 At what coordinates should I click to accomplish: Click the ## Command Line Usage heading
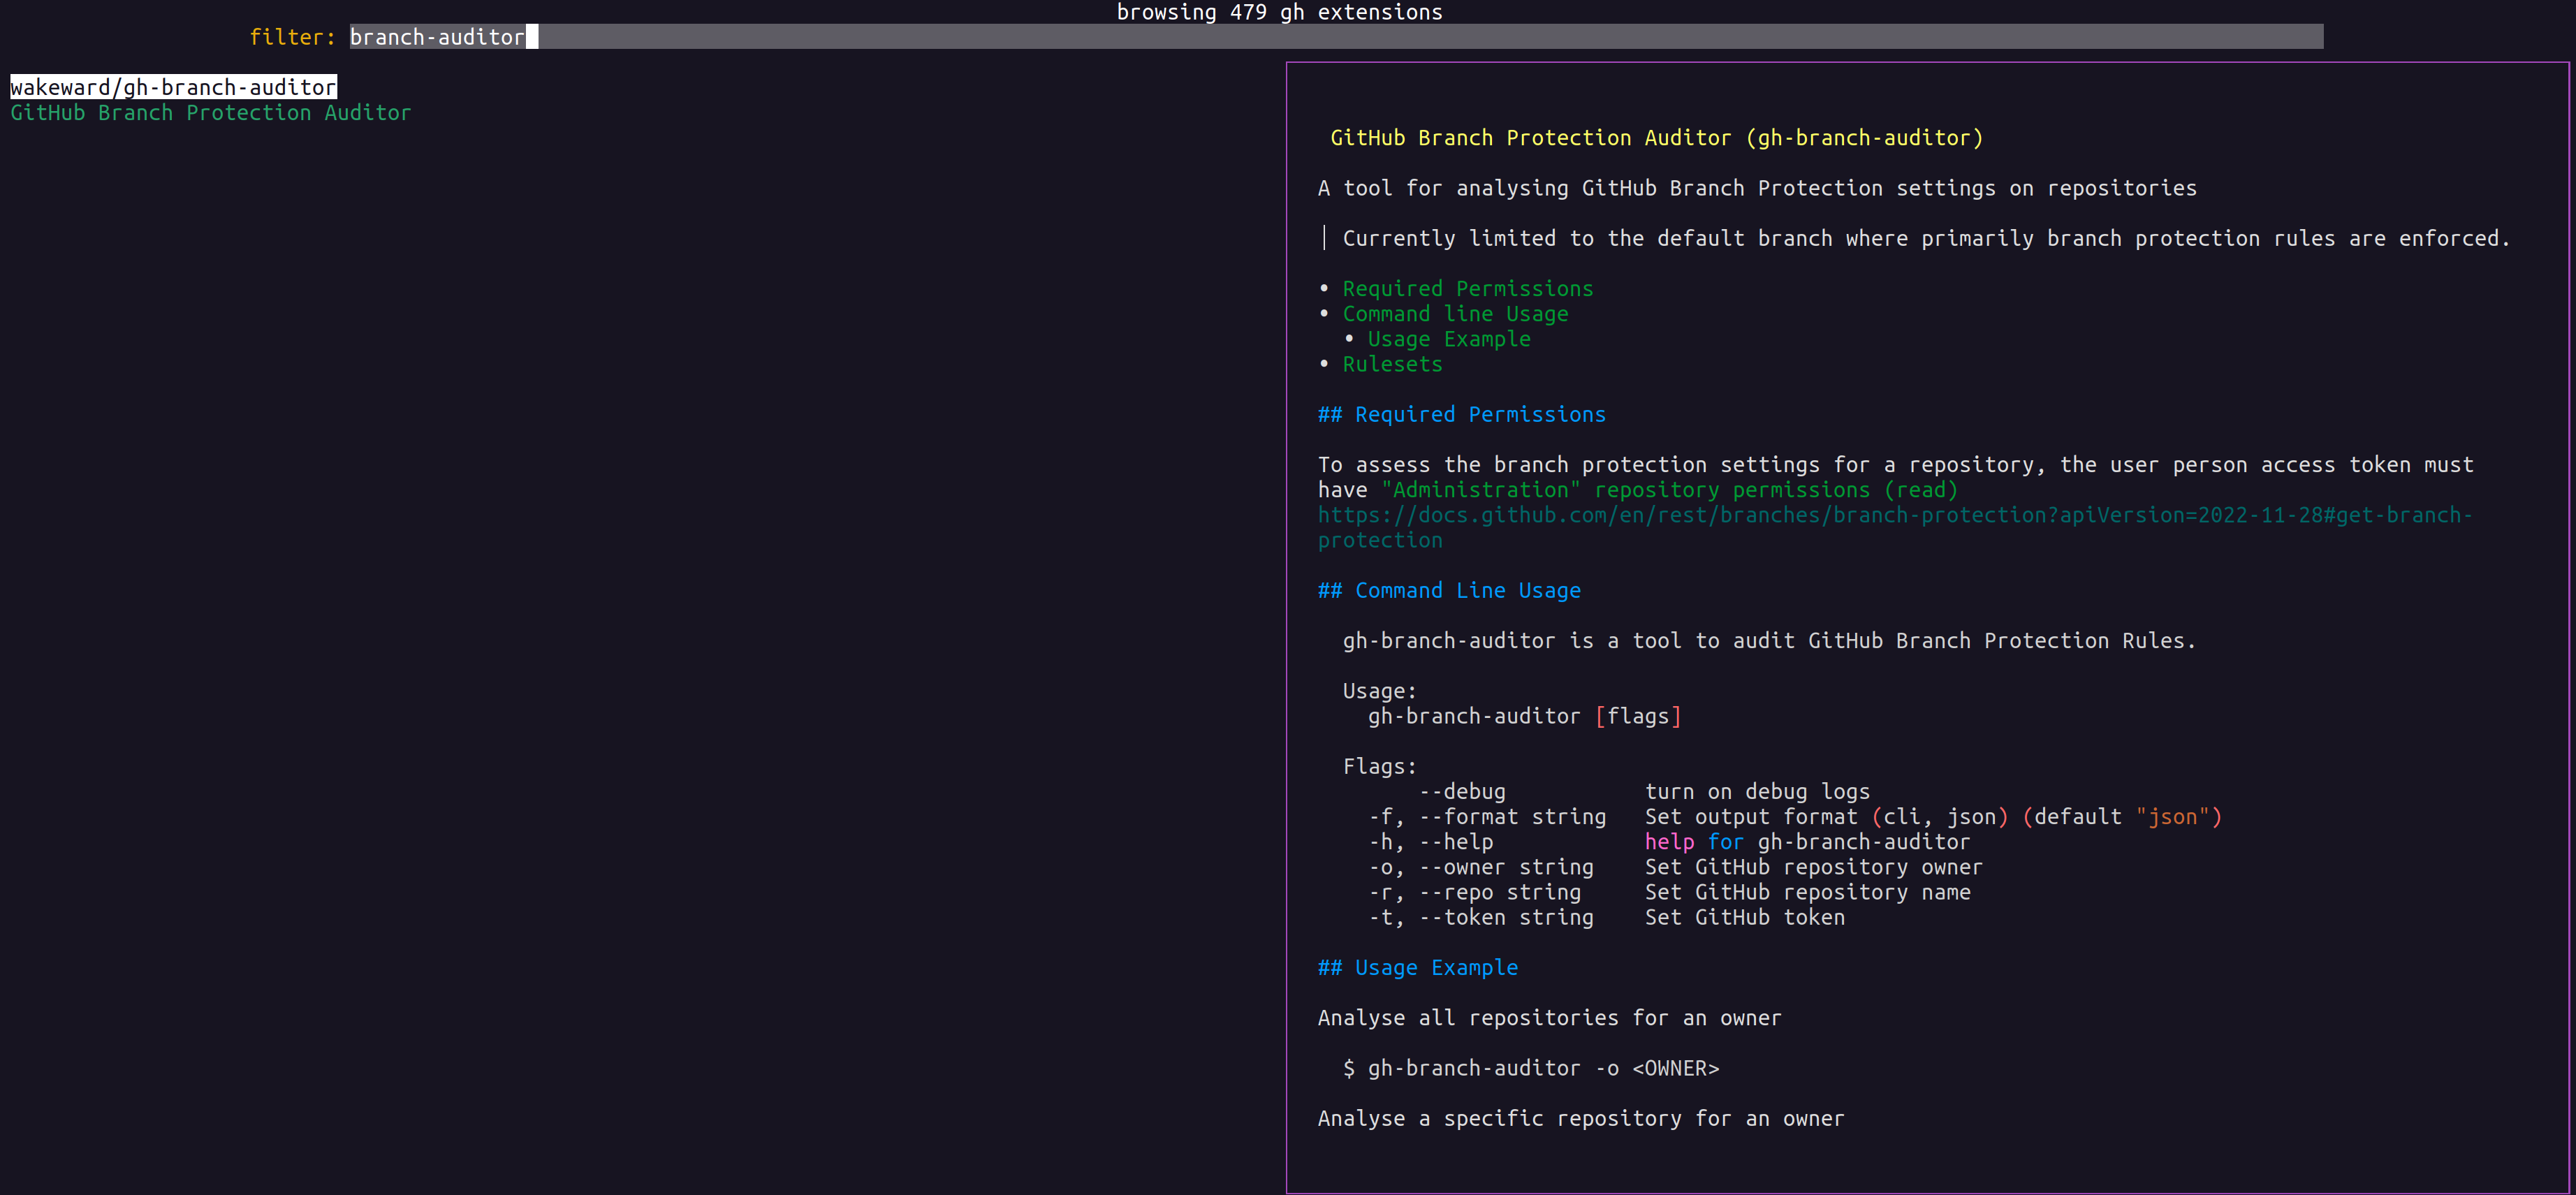click(1448, 591)
